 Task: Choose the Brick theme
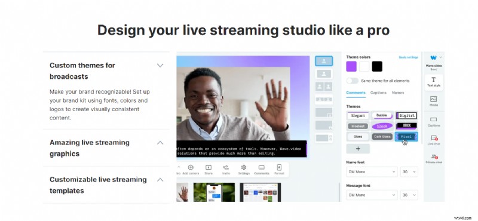[x=406, y=126]
